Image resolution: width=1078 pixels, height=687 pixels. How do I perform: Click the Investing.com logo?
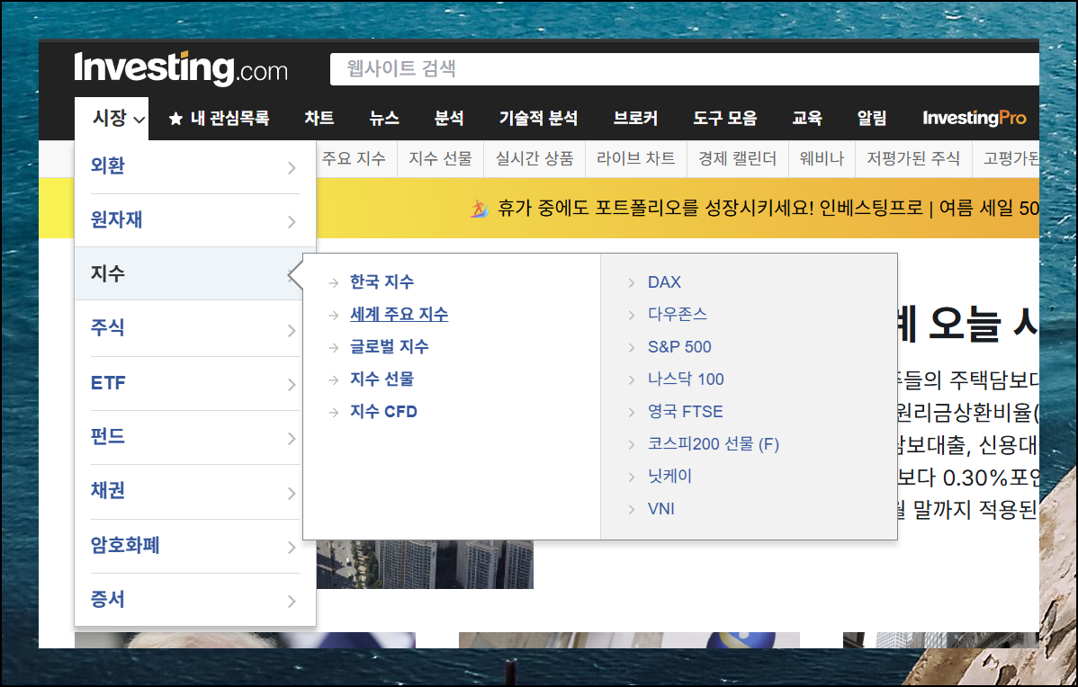pyautogui.click(x=181, y=68)
